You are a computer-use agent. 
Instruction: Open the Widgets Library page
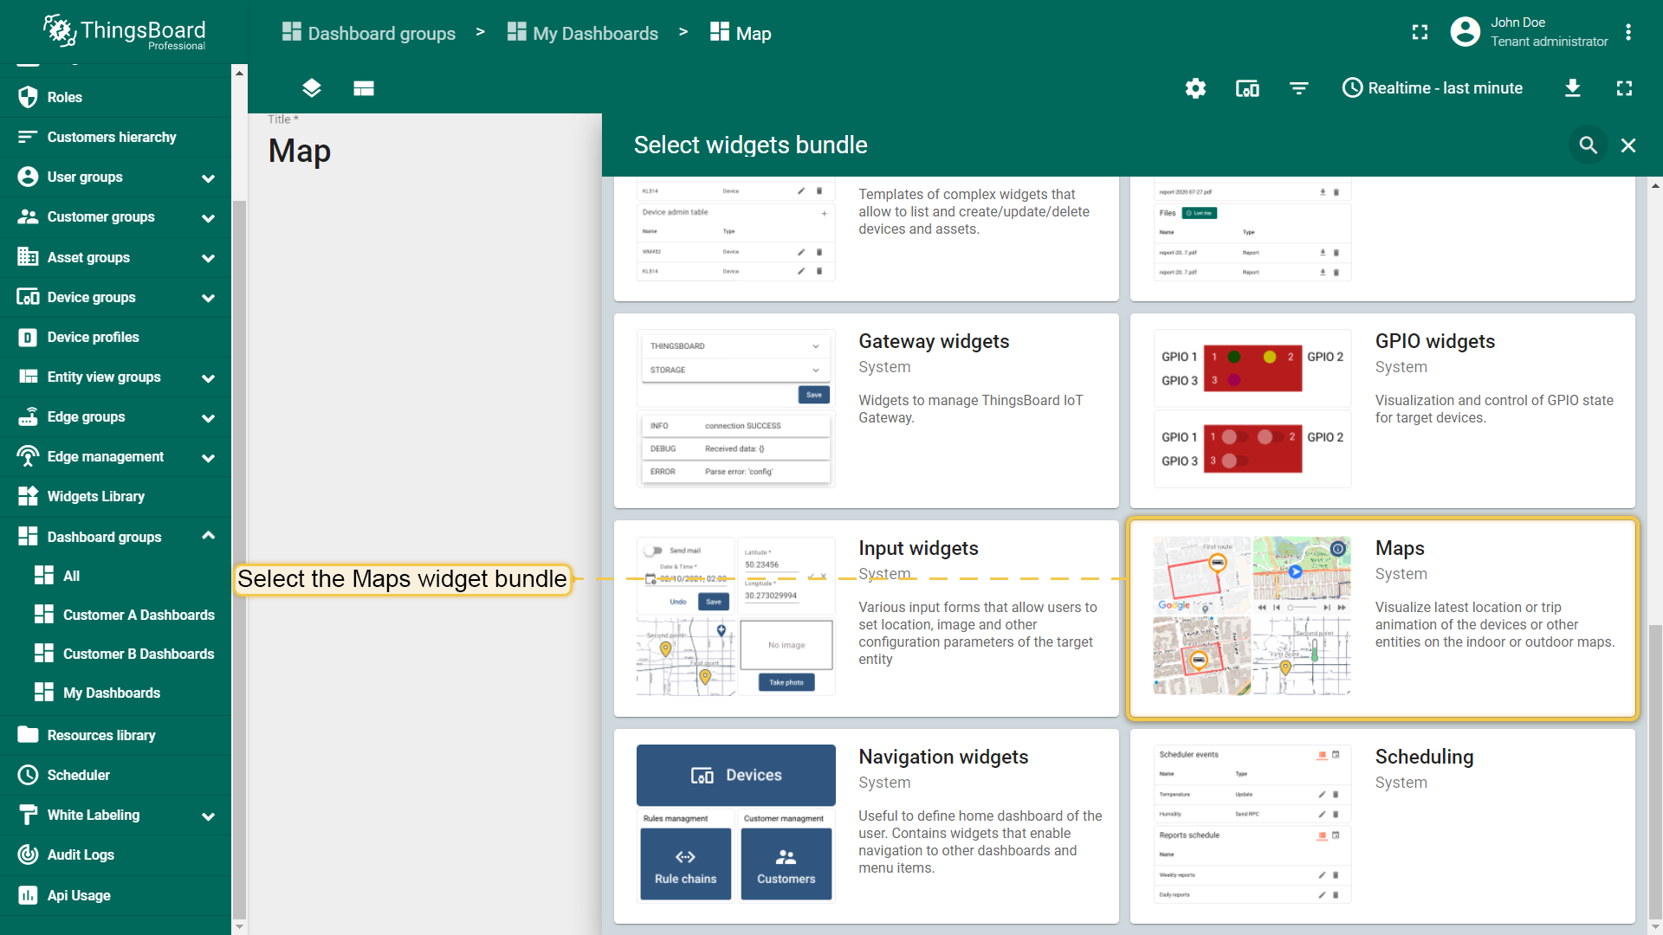point(116,496)
